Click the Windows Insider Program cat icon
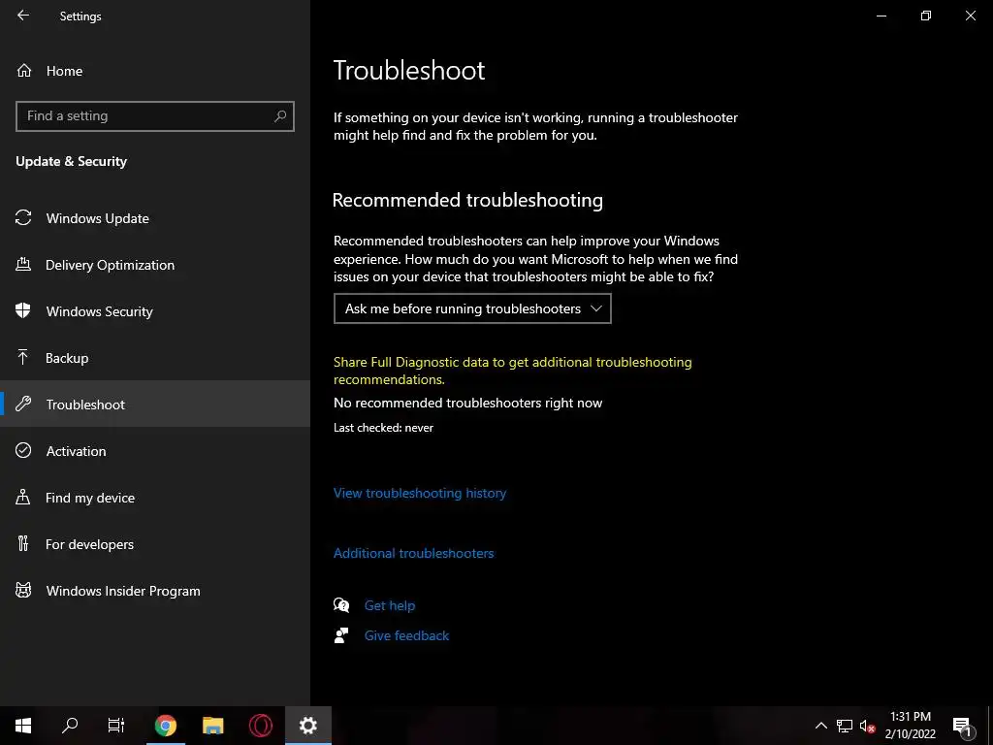 click(23, 591)
